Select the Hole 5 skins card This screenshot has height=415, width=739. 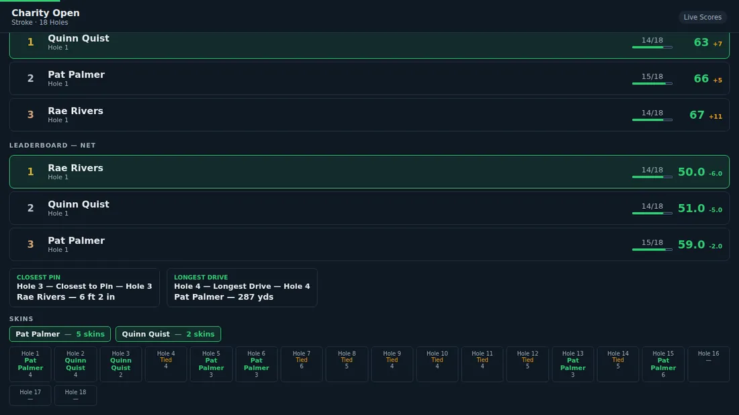(x=211, y=364)
